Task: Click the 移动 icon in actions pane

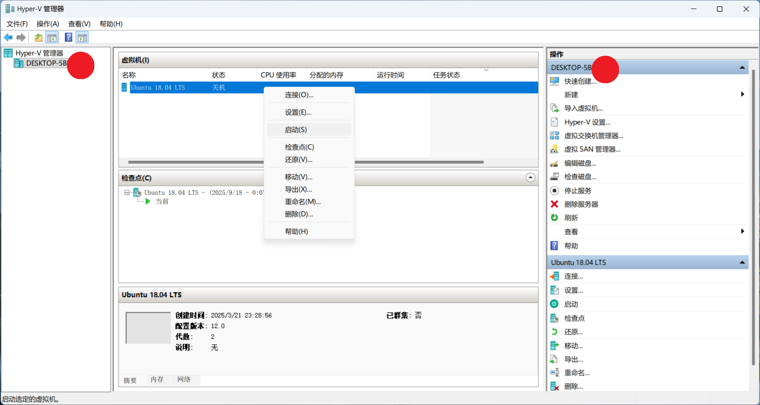Action: pyautogui.click(x=554, y=346)
